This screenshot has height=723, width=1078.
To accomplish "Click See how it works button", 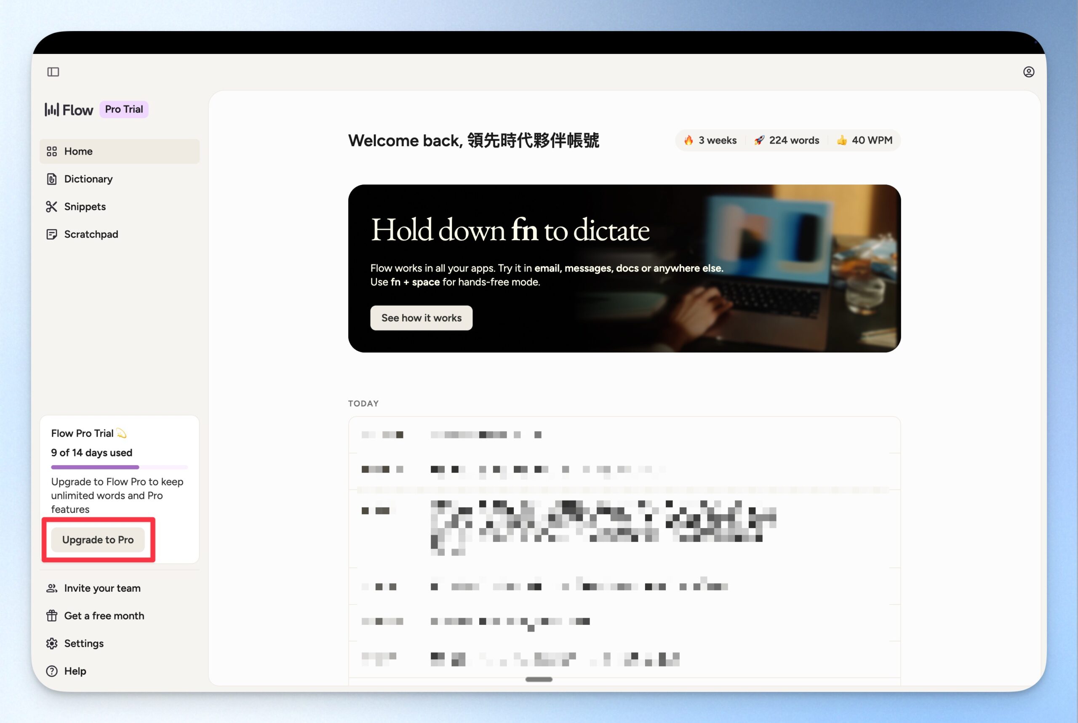I will click(x=421, y=317).
